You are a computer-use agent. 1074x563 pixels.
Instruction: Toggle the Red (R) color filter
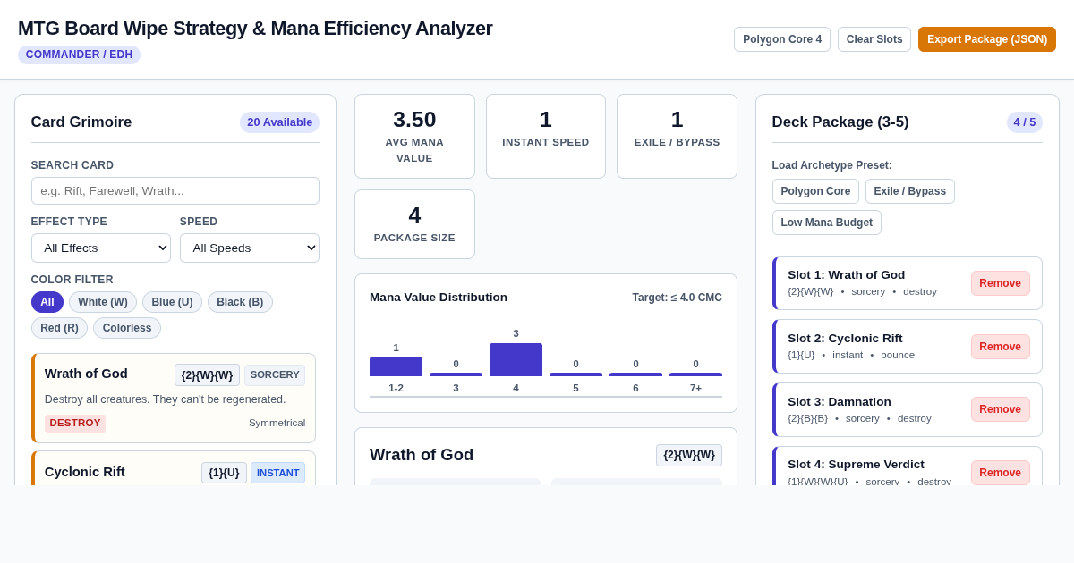pos(59,328)
